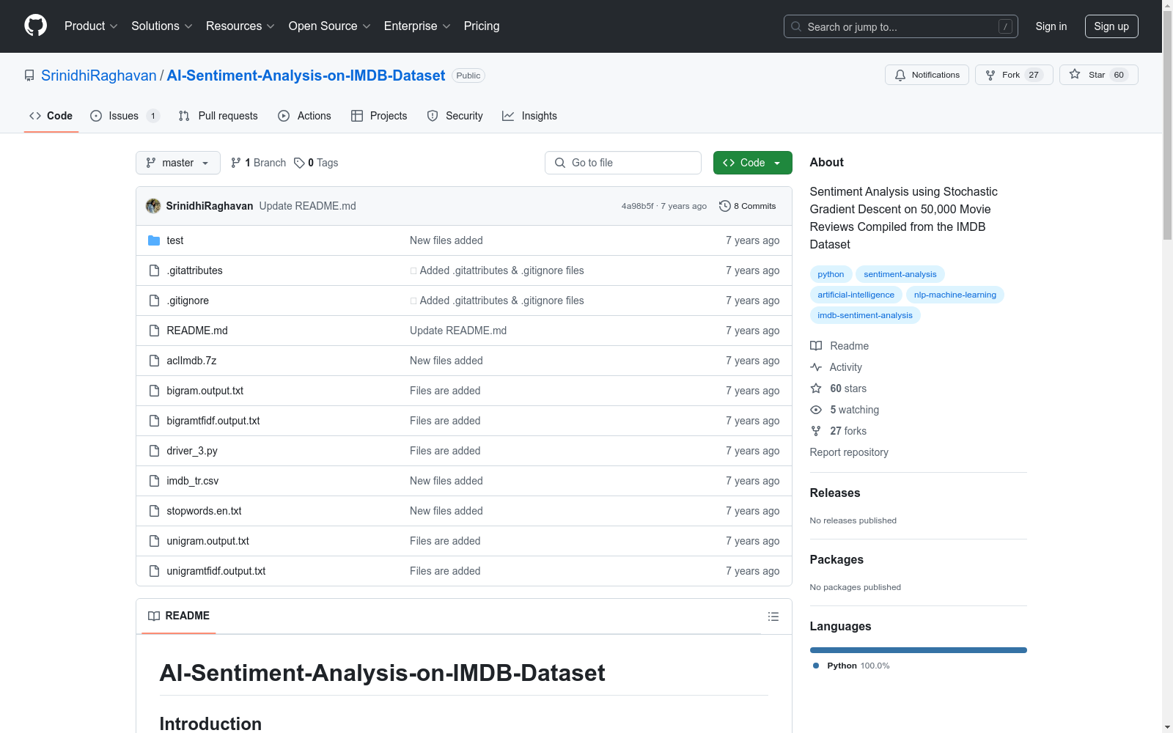Click the Go to file input
Image resolution: width=1173 pixels, height=733 pixels.
623,163
